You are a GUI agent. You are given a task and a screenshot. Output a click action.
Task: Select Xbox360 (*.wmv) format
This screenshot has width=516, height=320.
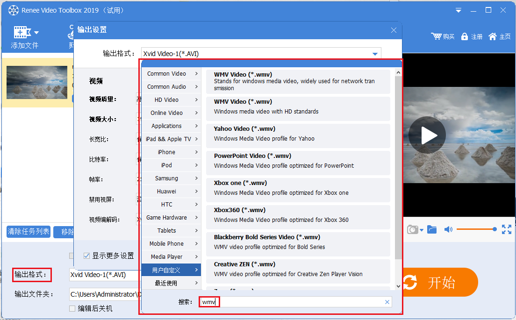[298, 217]
